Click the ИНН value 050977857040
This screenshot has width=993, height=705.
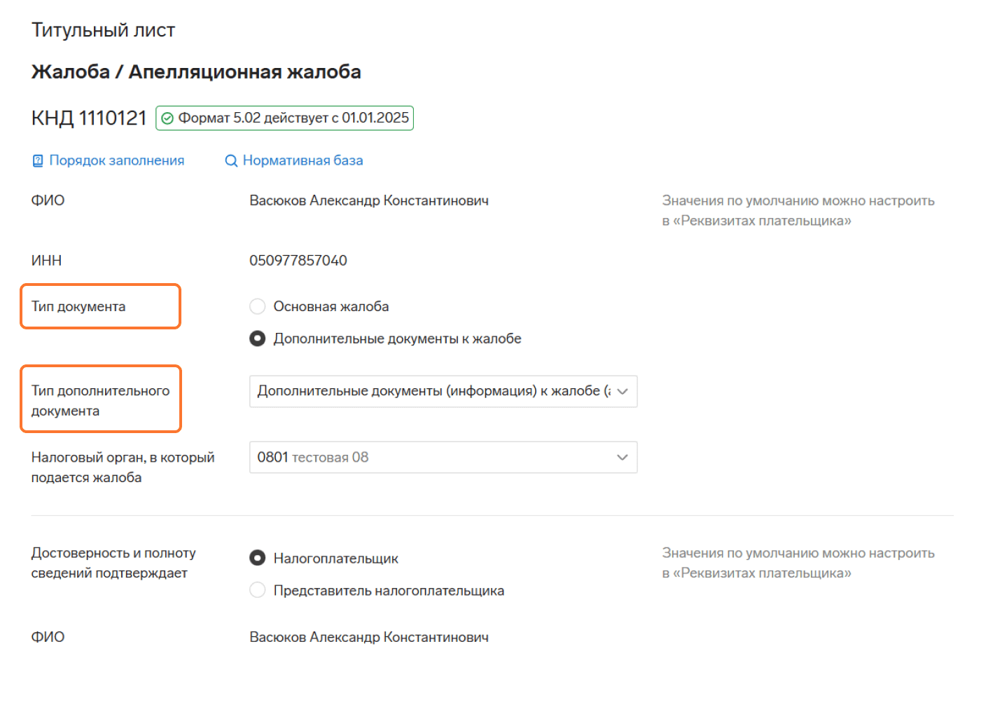298,261
